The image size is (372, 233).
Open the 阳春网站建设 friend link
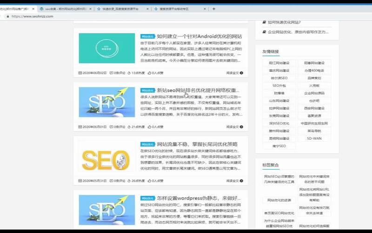314,63
